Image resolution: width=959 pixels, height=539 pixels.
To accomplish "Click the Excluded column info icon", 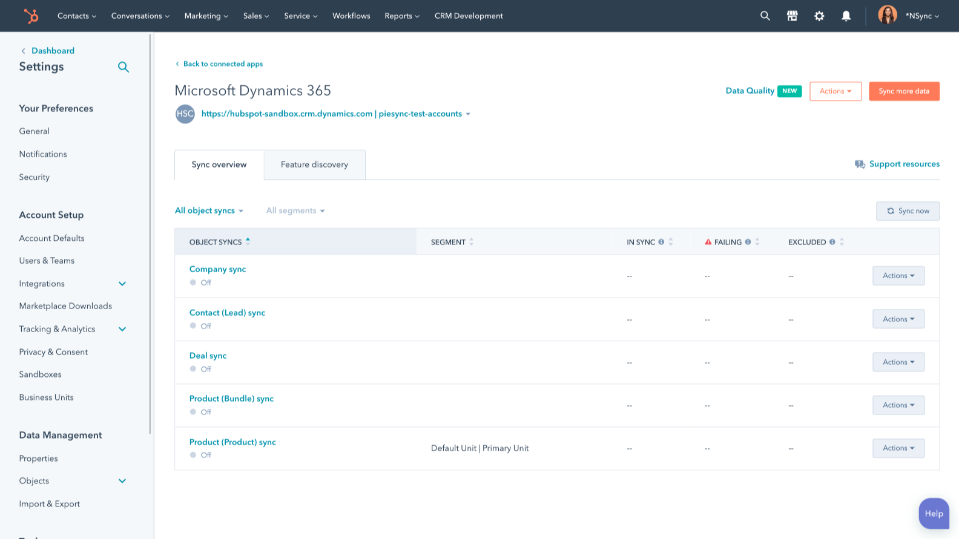I will (832, 242).
